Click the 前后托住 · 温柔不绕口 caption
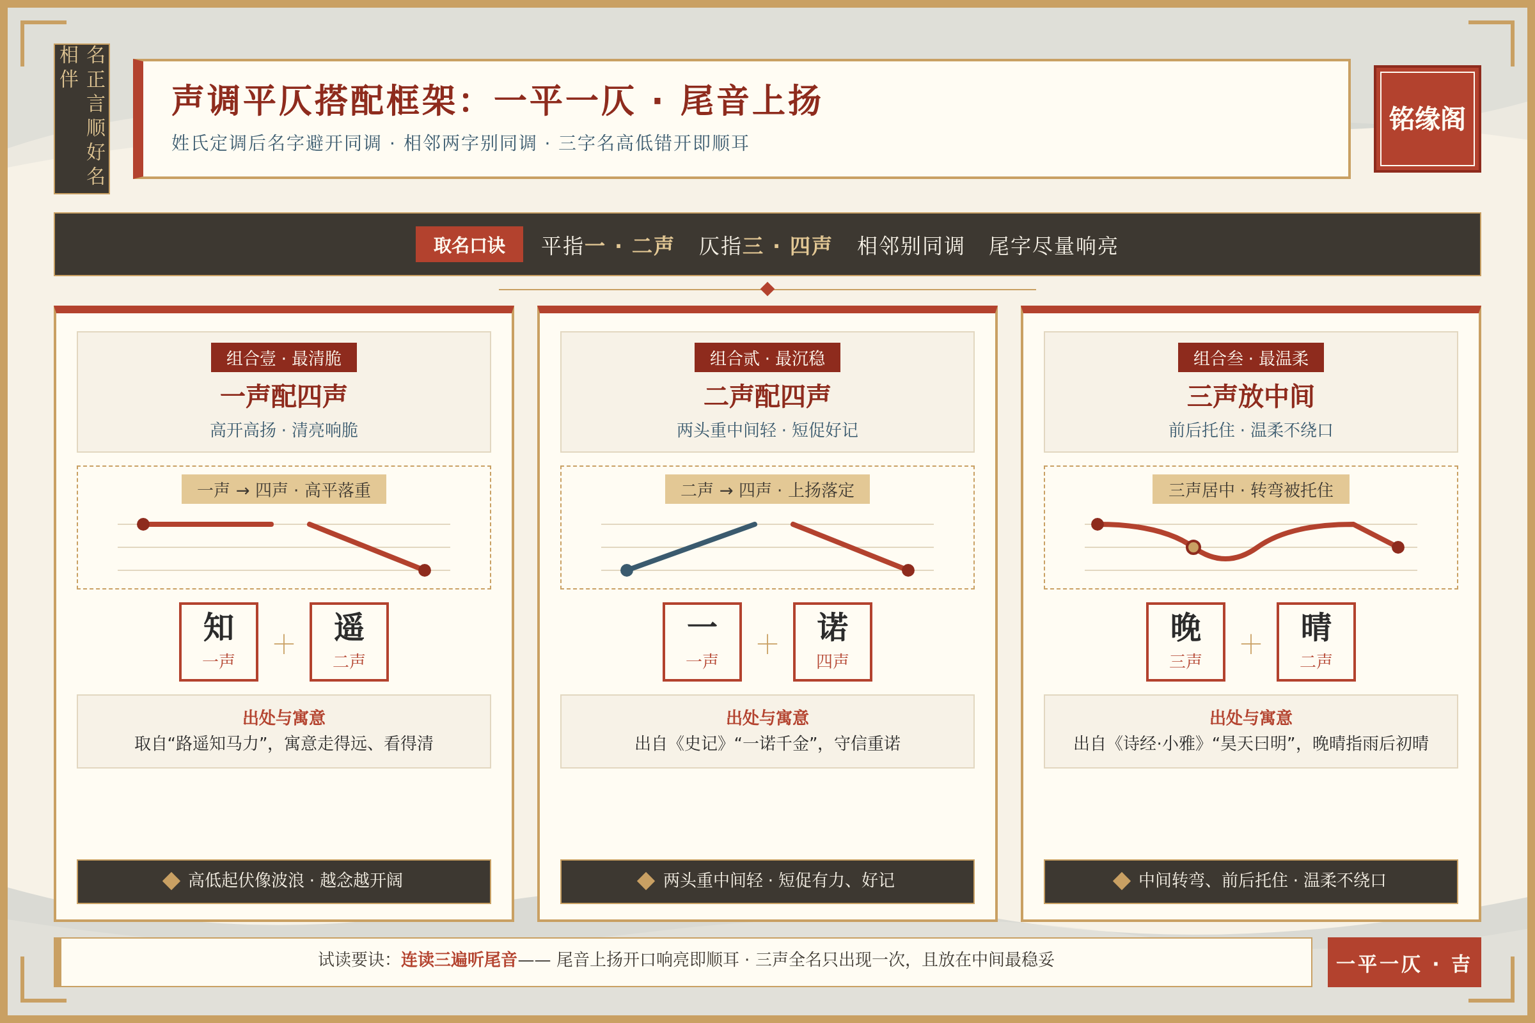Image resolution: width=1535 pixels, height=1023 pixels. [x=1251, y=430]
